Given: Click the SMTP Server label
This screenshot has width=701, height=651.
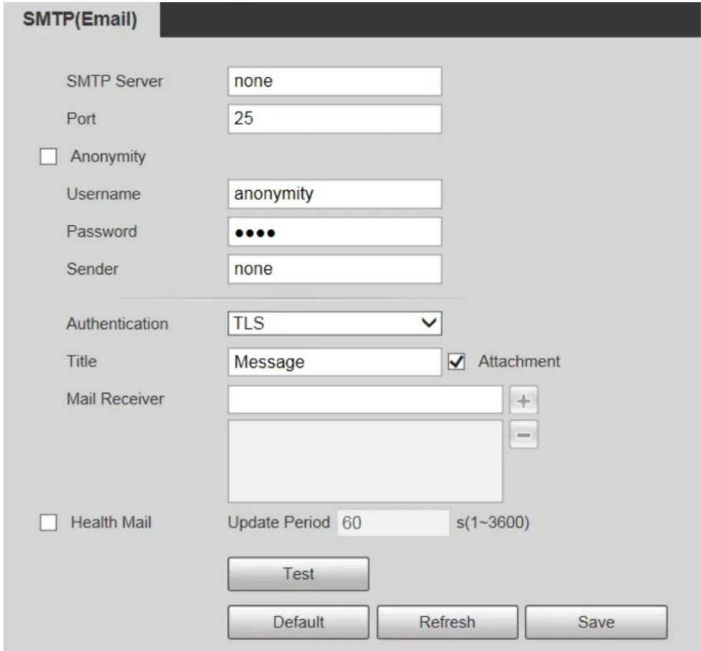Looking at the screenshot, I should coord(115,81).
